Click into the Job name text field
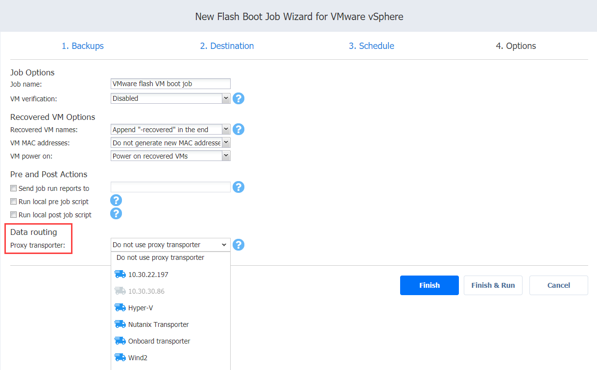Image resolution: width=597 pixels, height=370 pixels. coord(170,84)
